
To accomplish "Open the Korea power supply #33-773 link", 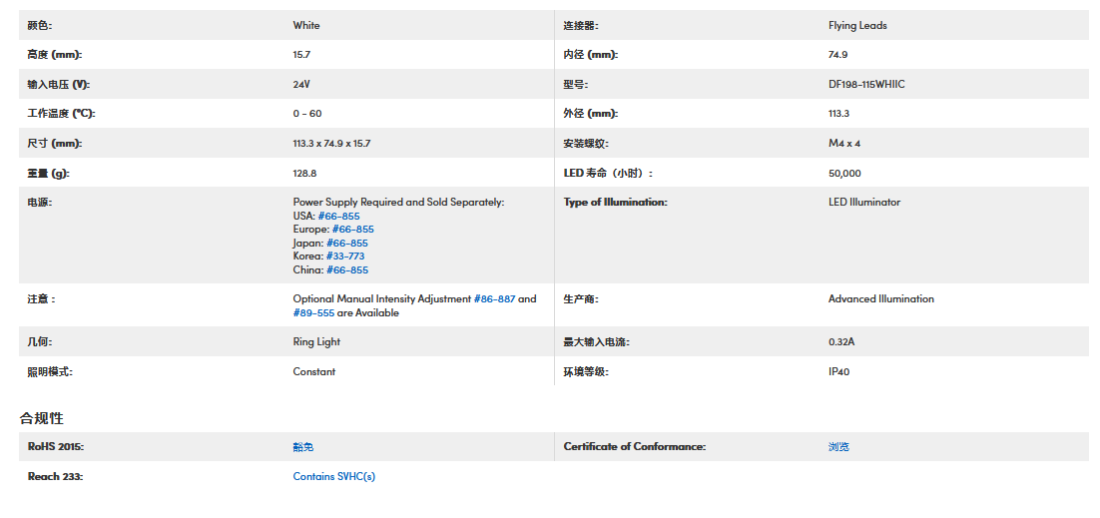I will pos(344,257).
